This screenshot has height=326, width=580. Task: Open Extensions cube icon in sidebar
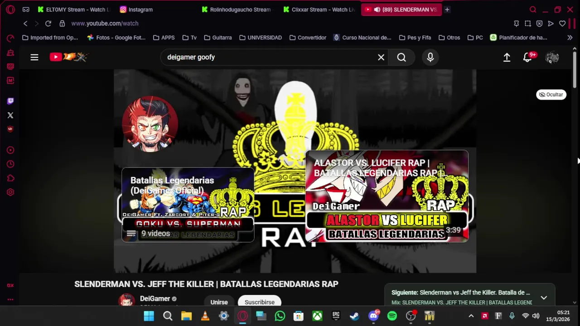(10, 178)
